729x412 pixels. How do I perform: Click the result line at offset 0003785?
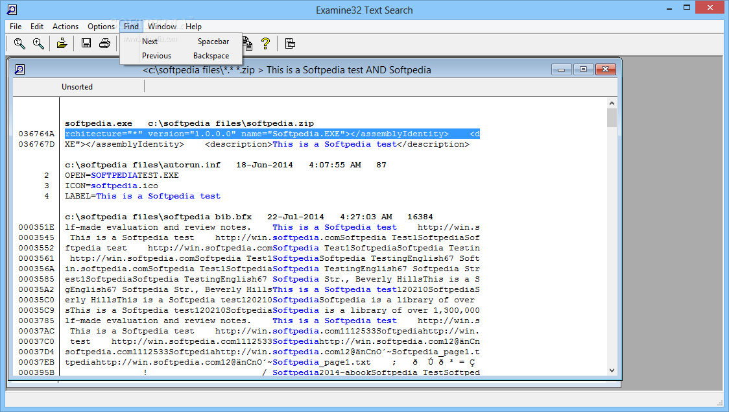(272, 321)
